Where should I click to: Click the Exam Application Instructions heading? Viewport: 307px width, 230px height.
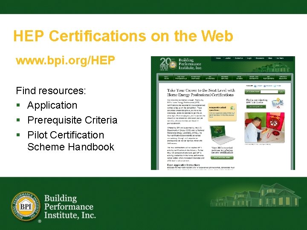tap(183, 165)
